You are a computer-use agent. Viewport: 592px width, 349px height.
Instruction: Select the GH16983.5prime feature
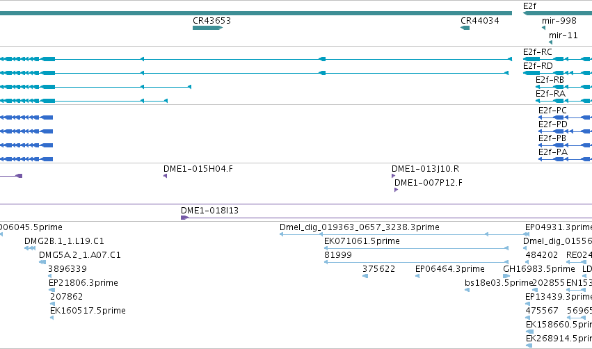click(x=506, y=276)
